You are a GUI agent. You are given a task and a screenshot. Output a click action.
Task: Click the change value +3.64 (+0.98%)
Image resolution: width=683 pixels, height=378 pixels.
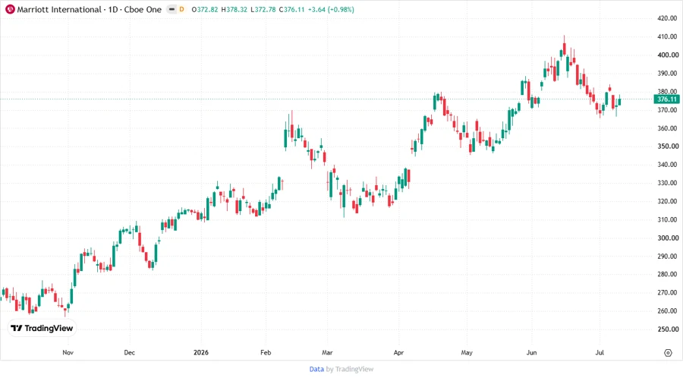pos(331,9)
